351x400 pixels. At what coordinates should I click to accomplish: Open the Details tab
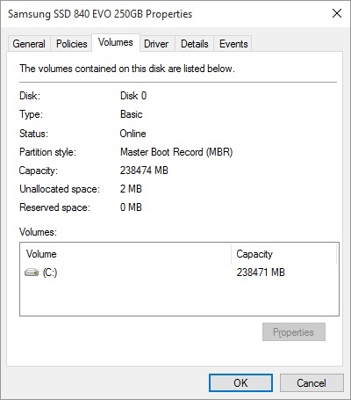point(195,44)
